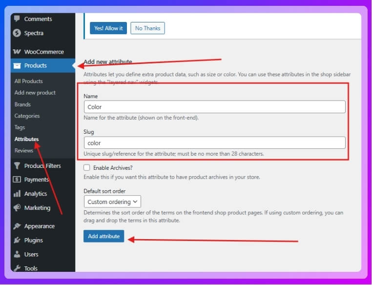Screen dimensions: 372x285
Task: Click the Payments dollar icon
Action: 17,180
